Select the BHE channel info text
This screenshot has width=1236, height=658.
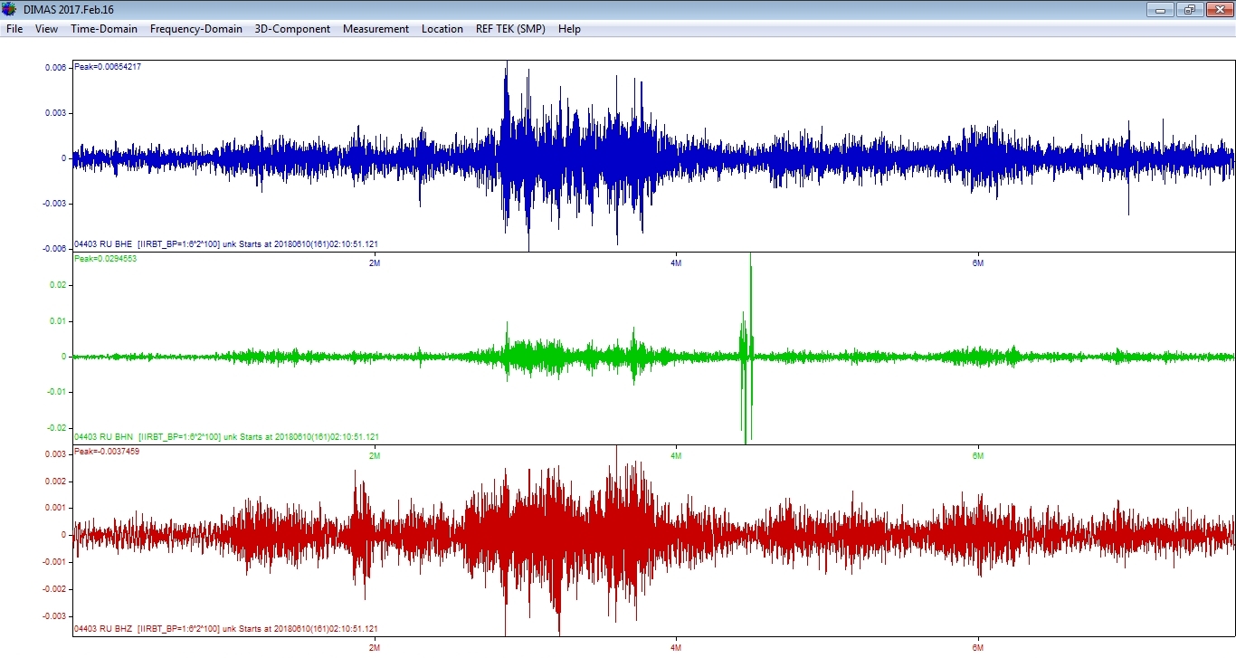226,244
